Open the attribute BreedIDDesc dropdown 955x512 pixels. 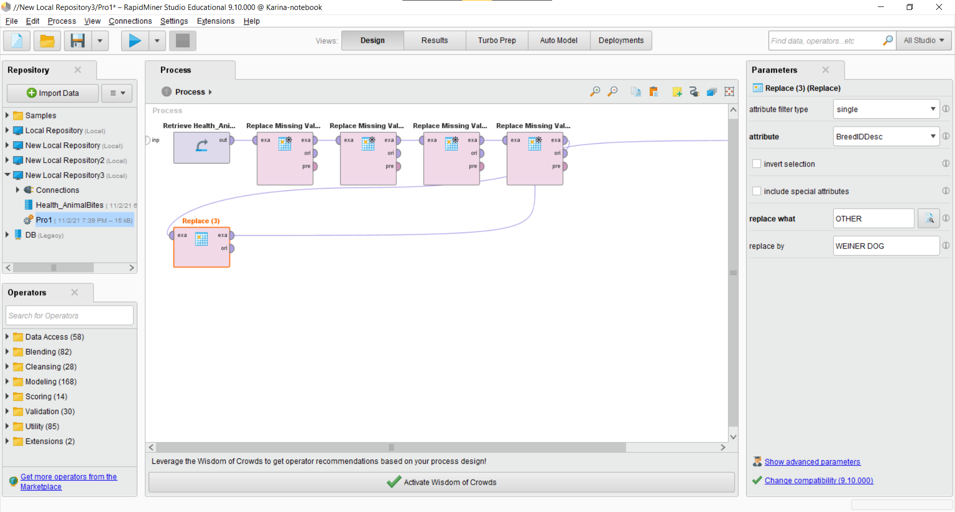pyautogui.click(x=886, y=137)
